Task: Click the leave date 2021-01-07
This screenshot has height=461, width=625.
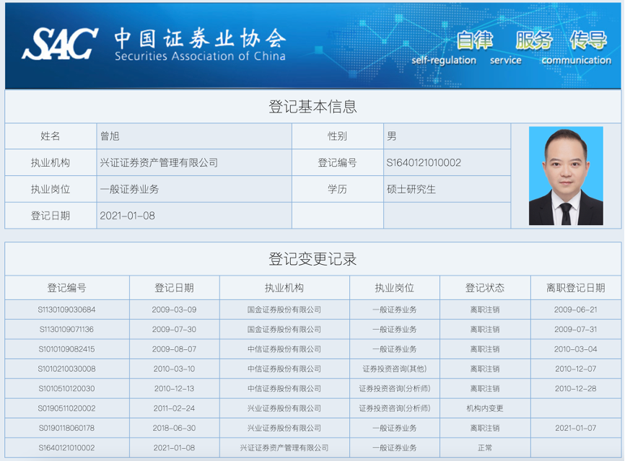Action: click(x=576, y=428)
